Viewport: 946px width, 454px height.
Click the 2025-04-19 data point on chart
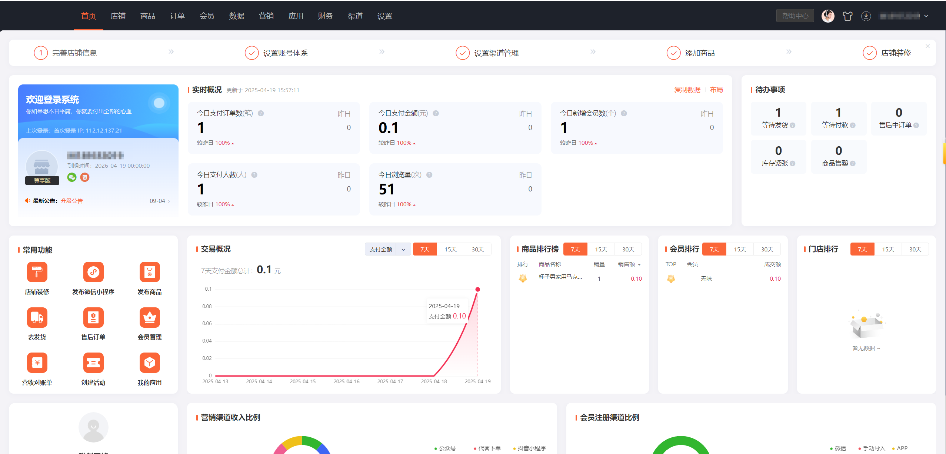477,289
